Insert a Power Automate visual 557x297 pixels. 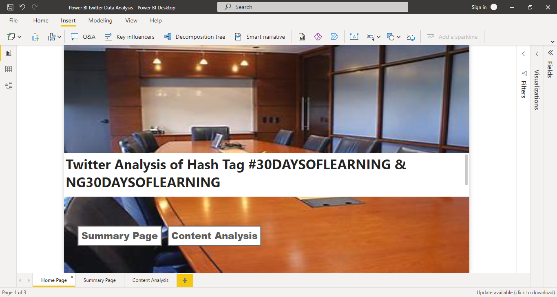[x=334, y=37]
